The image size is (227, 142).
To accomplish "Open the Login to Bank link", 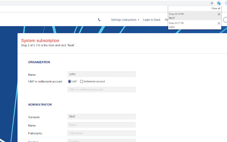I will point(151,20).
